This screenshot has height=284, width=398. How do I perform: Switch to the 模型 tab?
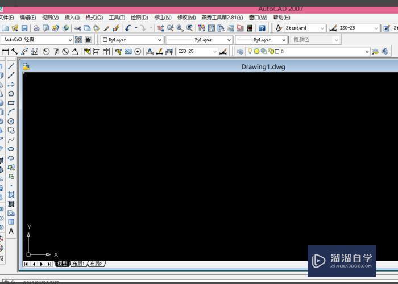pyautogui.click(x=62, y=264)
